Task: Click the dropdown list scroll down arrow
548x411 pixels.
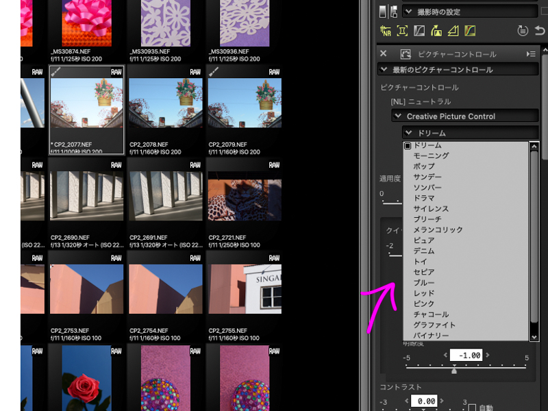Action: pyautogui.click(x=534, y=336)
